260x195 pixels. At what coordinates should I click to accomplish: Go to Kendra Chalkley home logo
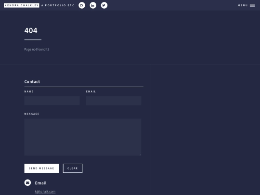[x=22, y=5]
